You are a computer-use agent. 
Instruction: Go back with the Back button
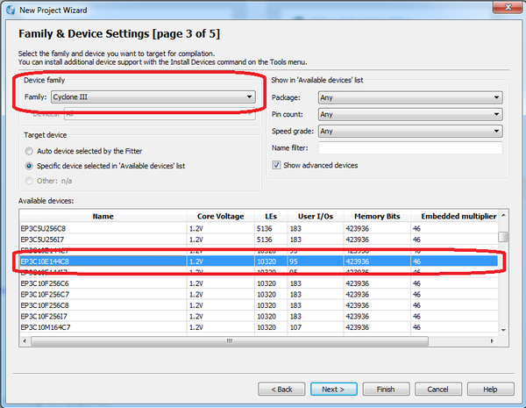point(281,389)
